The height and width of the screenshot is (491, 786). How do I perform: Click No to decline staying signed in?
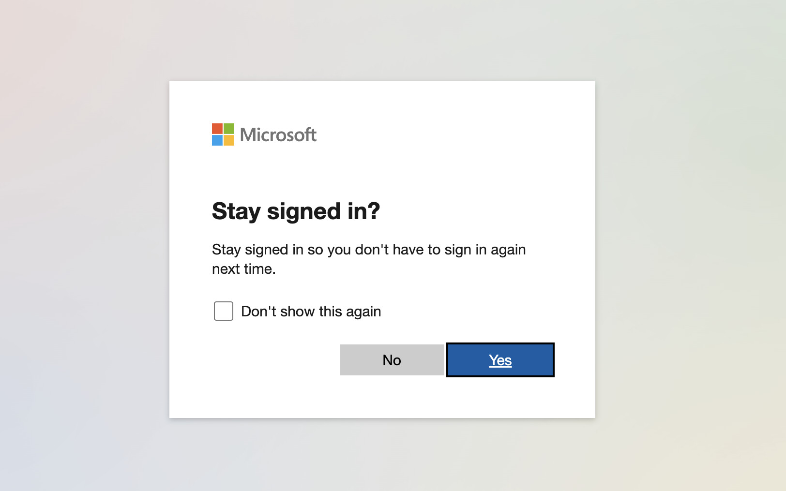click(392, 360)
